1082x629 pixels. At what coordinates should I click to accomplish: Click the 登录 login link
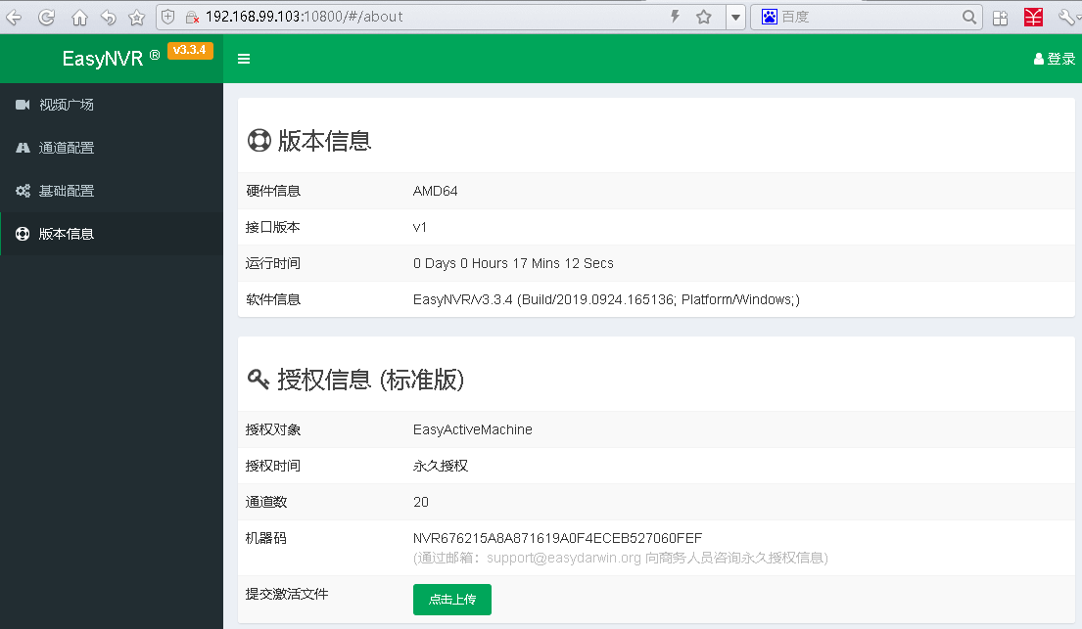click(x=1055, y=59)
